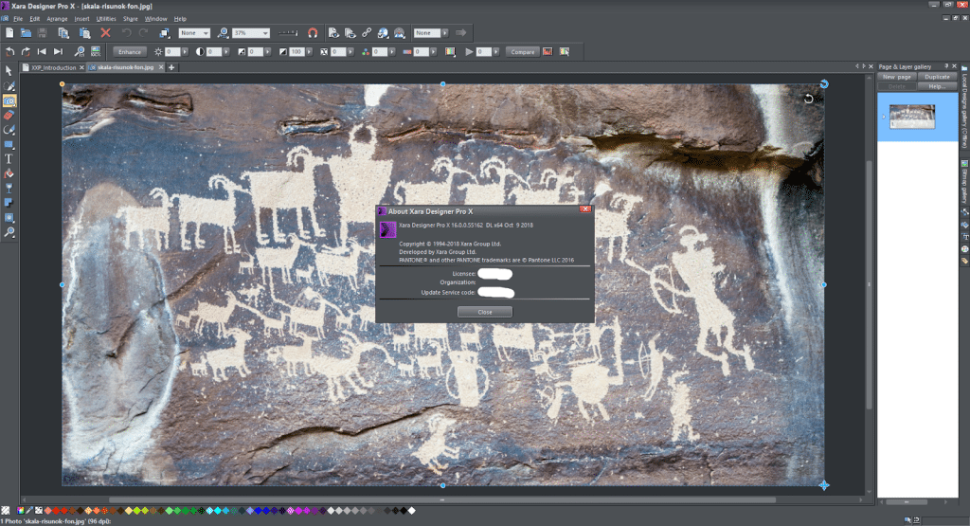This screenshot has width=970, height=526.
Task: Activate the Zoom magnifier tool
Action: tap(9, 232)
